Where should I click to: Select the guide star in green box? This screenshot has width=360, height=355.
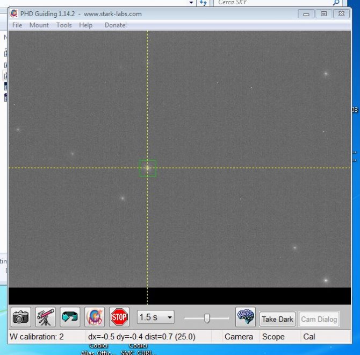point(147,168)
